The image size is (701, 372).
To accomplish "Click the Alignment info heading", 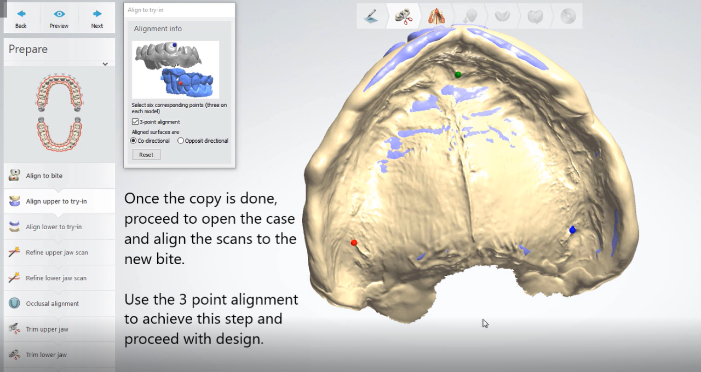I will 158,28.
